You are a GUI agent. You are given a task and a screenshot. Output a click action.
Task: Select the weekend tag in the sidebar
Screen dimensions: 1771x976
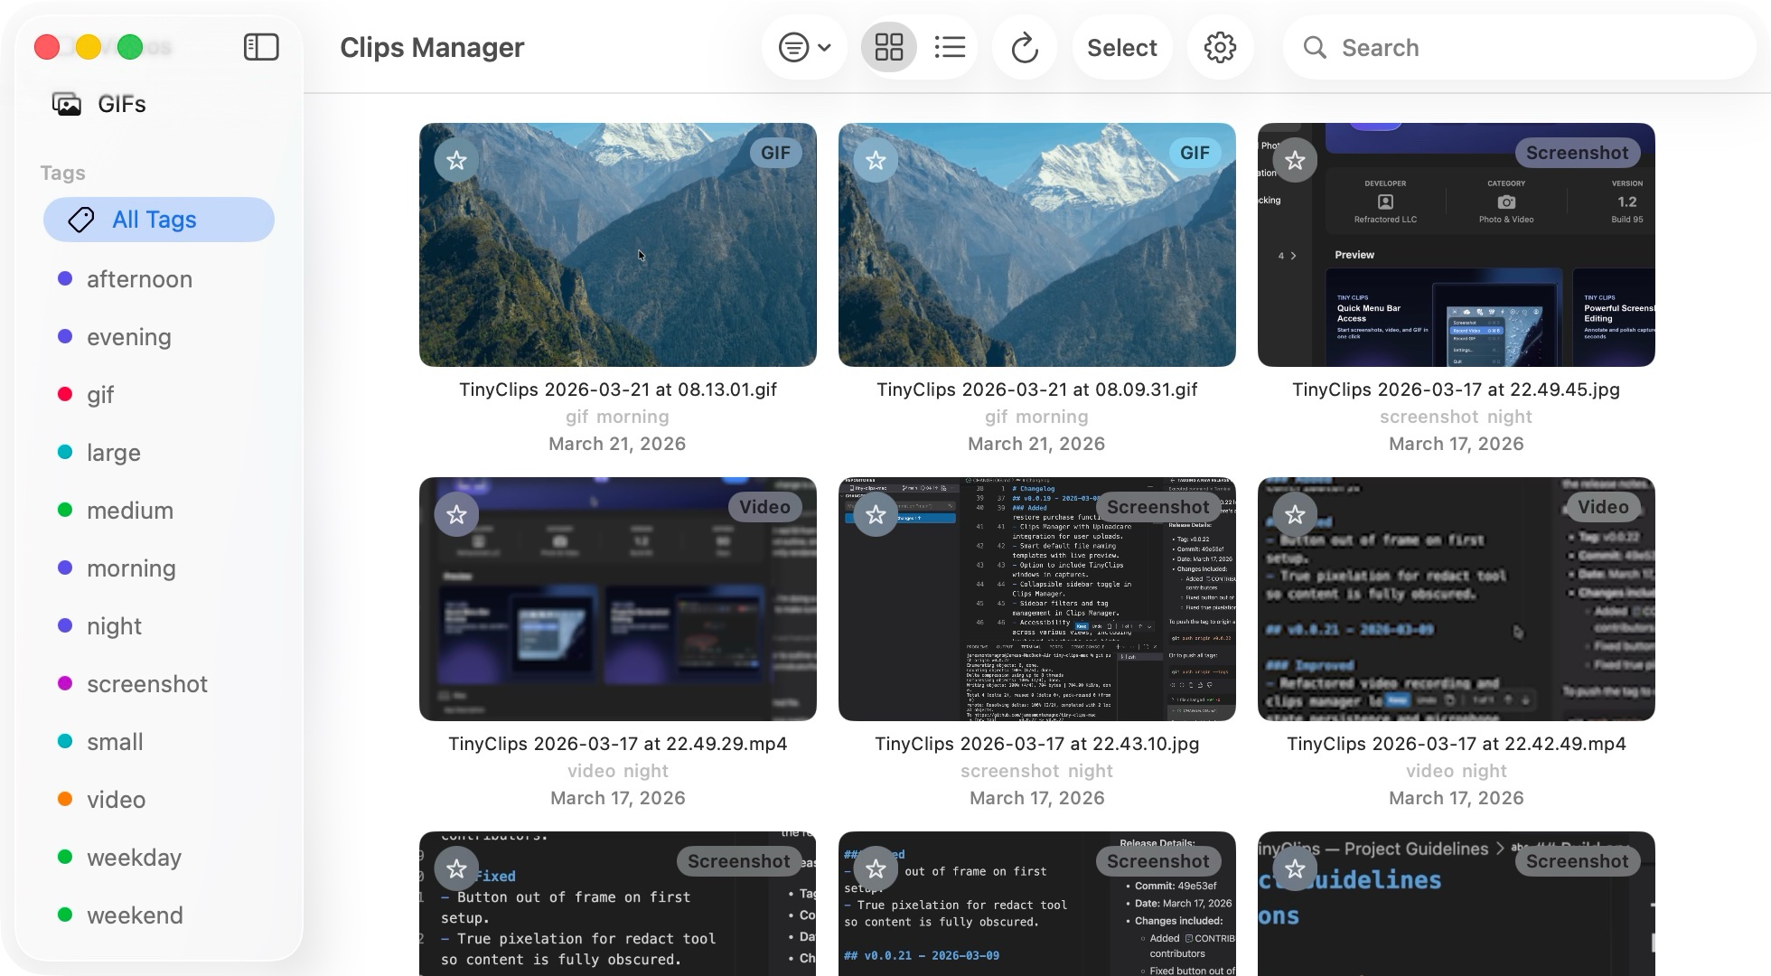point(136,915)
